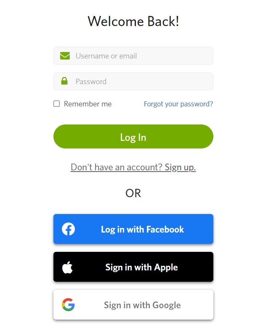
Task: Select the Password placeholder text
Action: pyautogui.click(x=91, y=82)
